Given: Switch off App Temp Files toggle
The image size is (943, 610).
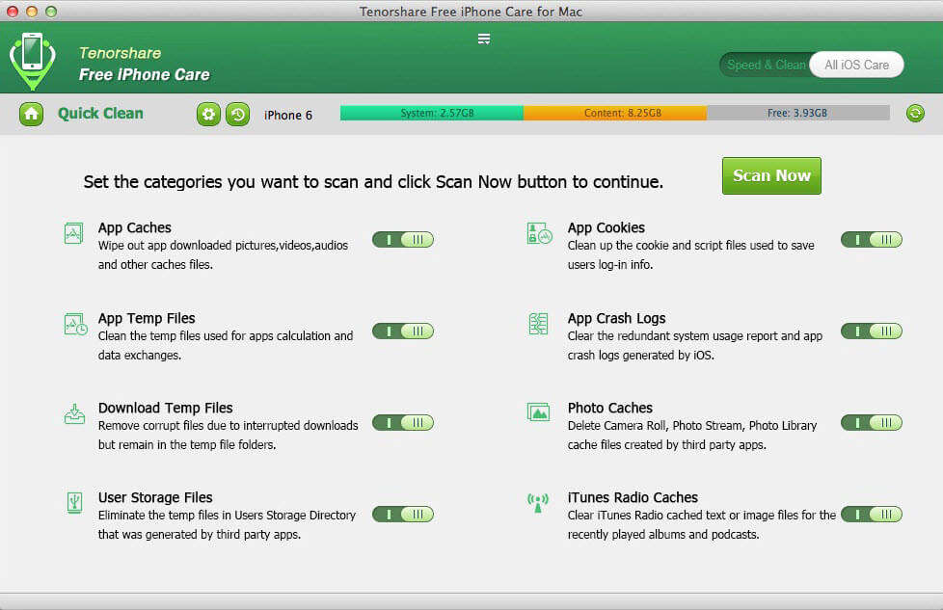Looking at the screenshot, I should tap(403, 331).
